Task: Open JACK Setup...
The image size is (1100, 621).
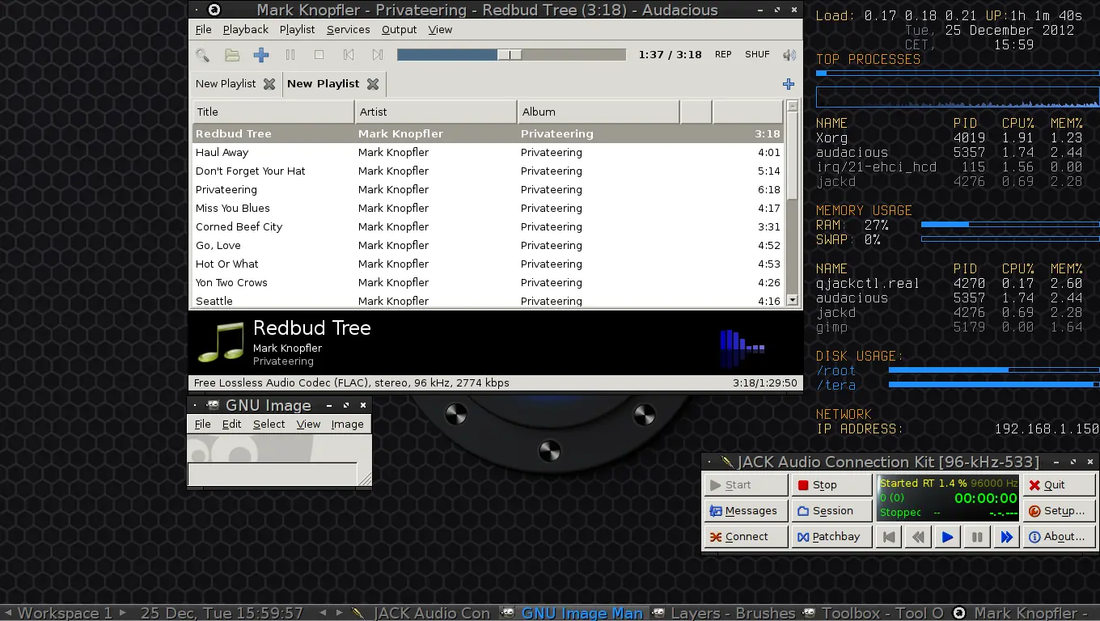Action: pos(1059,511)
